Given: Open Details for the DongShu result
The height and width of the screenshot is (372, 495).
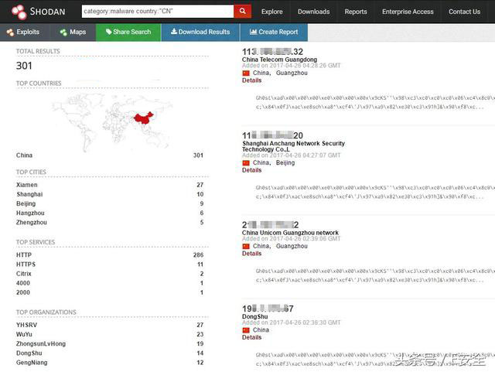Looking at the screenshot, I should [x=251, y=337].
